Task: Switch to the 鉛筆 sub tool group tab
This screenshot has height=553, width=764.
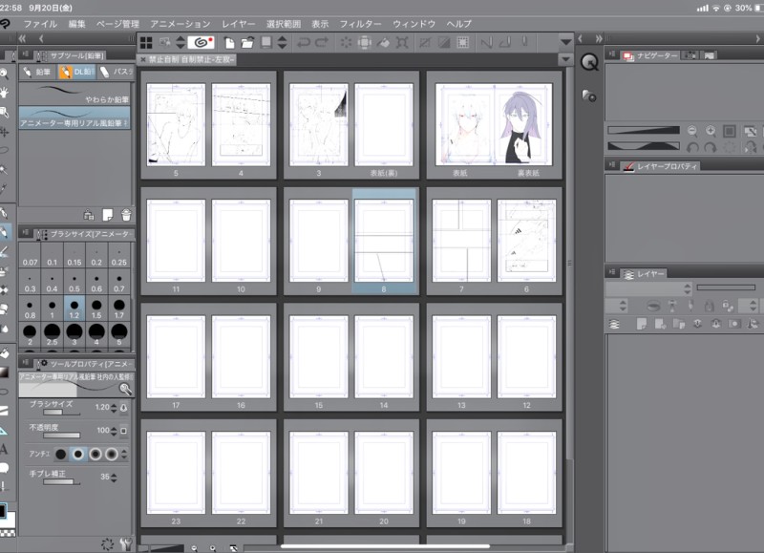Action: tap(37, 72)
